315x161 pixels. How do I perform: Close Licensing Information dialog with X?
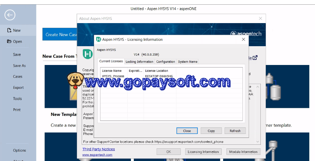tap(243, 39)
